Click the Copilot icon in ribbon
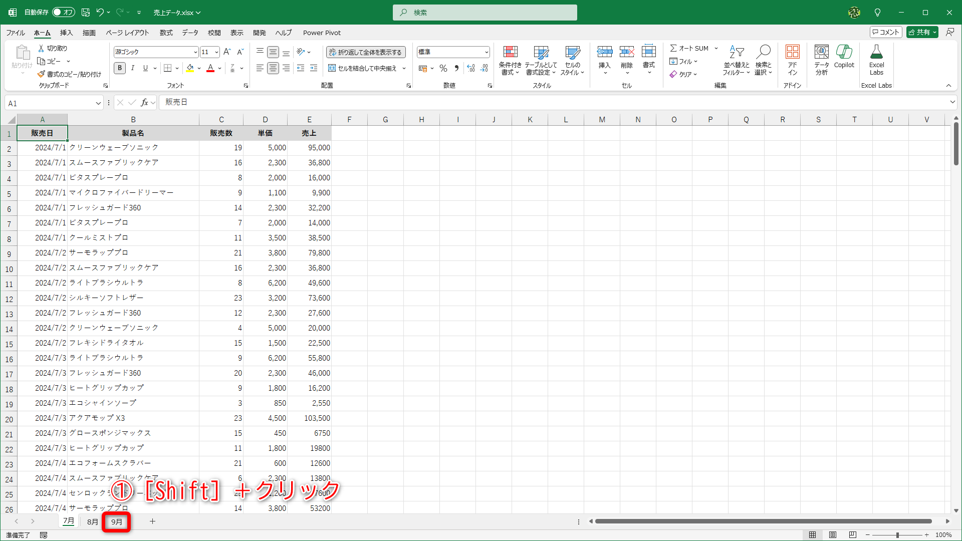Image resolution: width=962 pixels, height=541 pixels. pos(844,52)
